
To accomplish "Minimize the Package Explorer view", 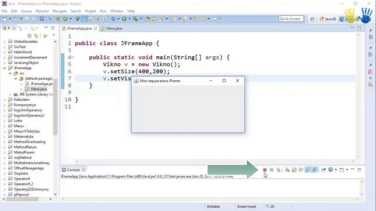I will point(46,28).
